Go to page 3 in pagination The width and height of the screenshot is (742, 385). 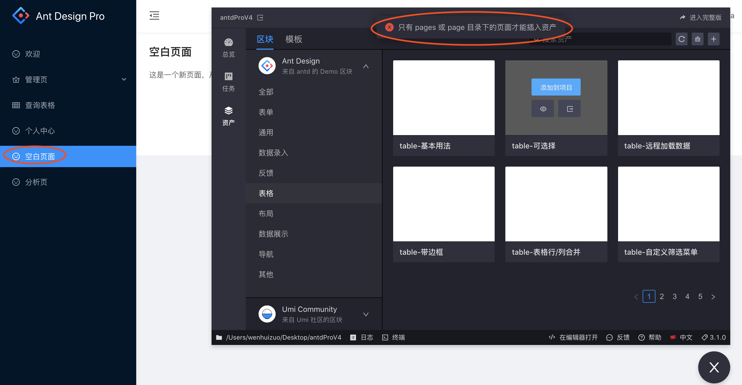675,296
